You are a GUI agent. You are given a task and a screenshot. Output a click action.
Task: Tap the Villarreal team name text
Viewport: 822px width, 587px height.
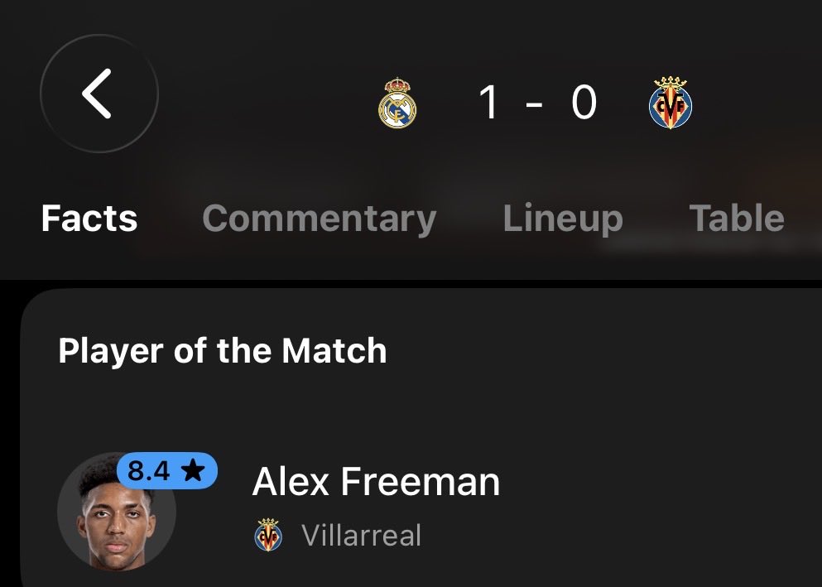click(361, 535)
